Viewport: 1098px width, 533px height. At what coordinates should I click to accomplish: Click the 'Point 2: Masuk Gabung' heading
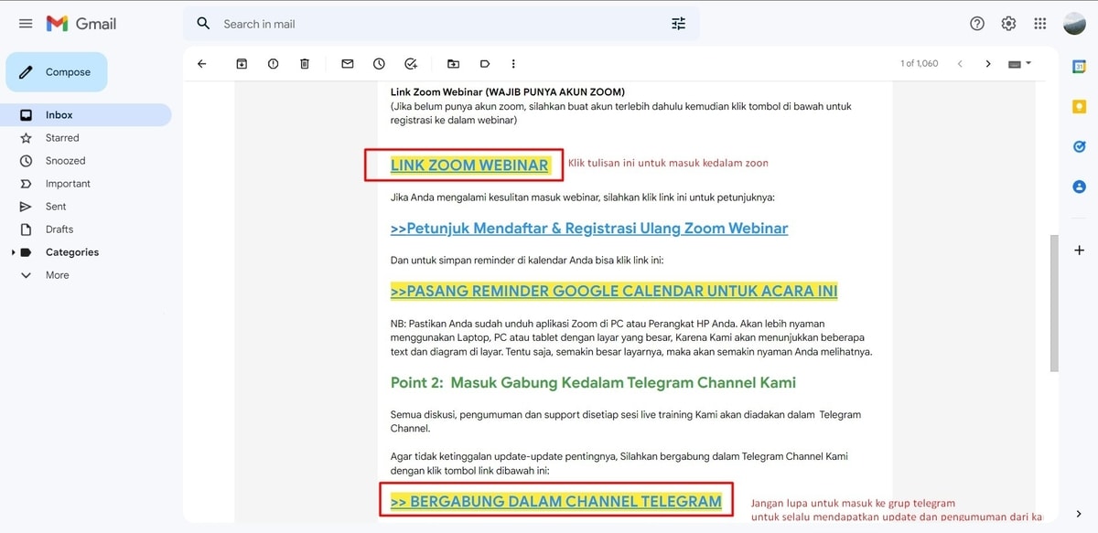593,382
